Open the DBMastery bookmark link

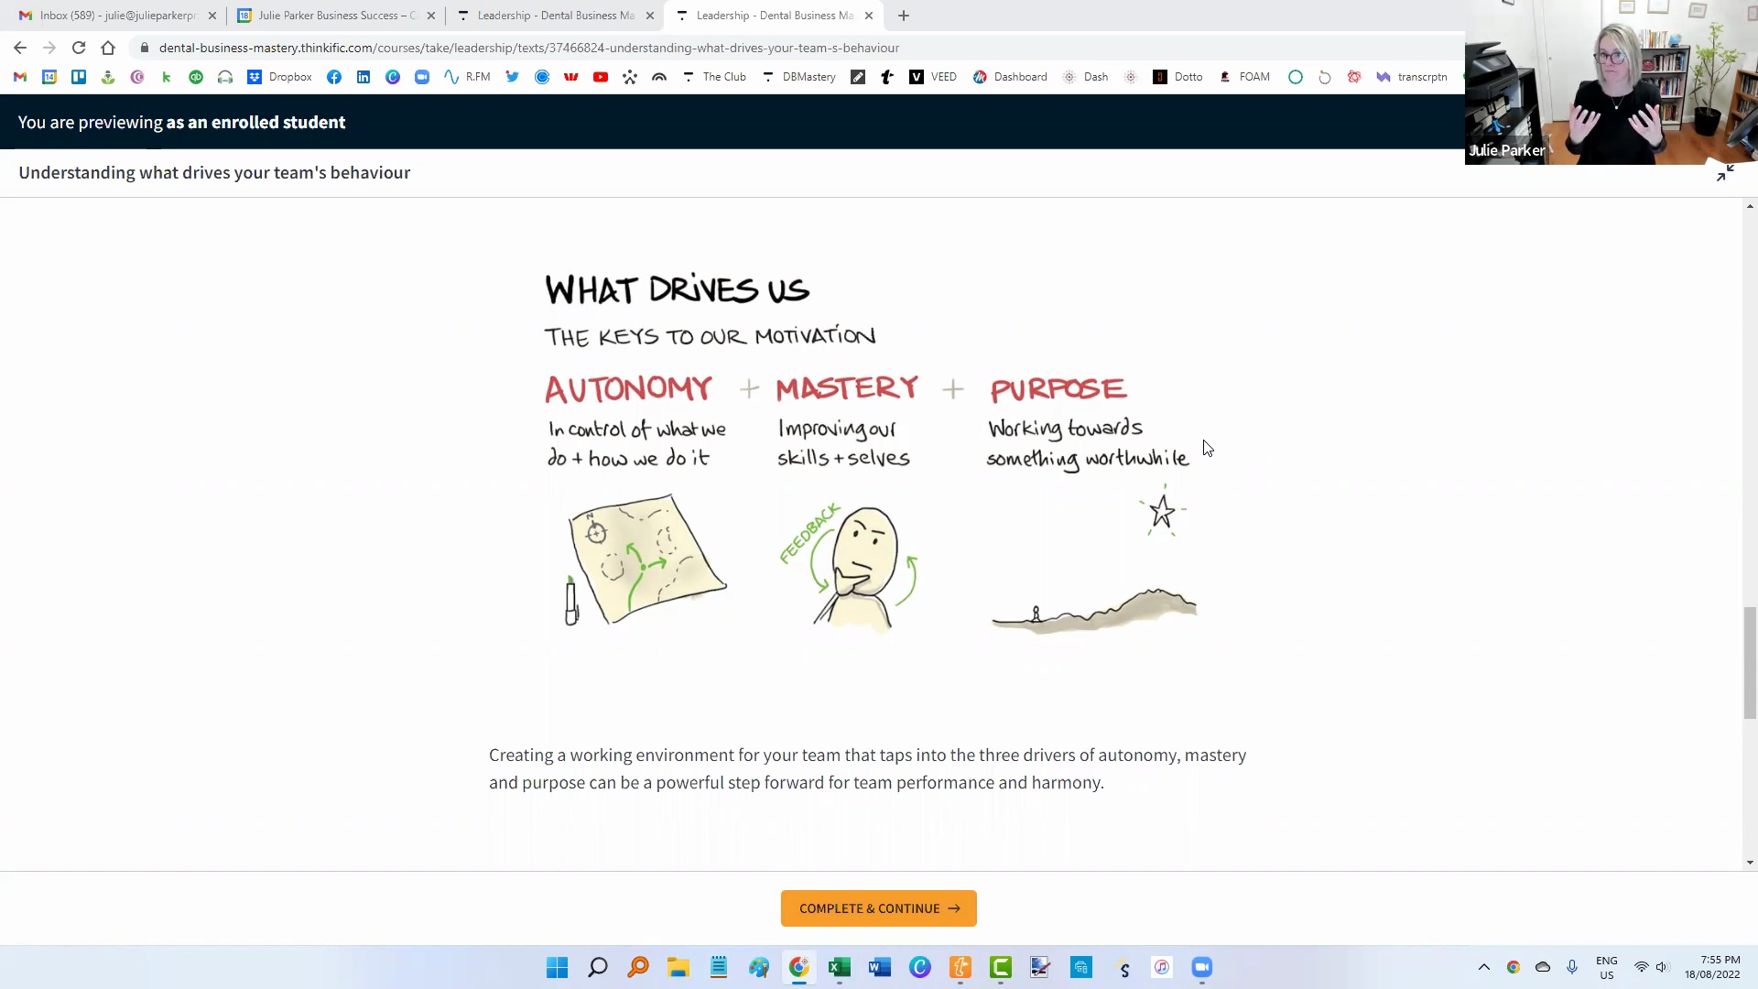(799, 77)
